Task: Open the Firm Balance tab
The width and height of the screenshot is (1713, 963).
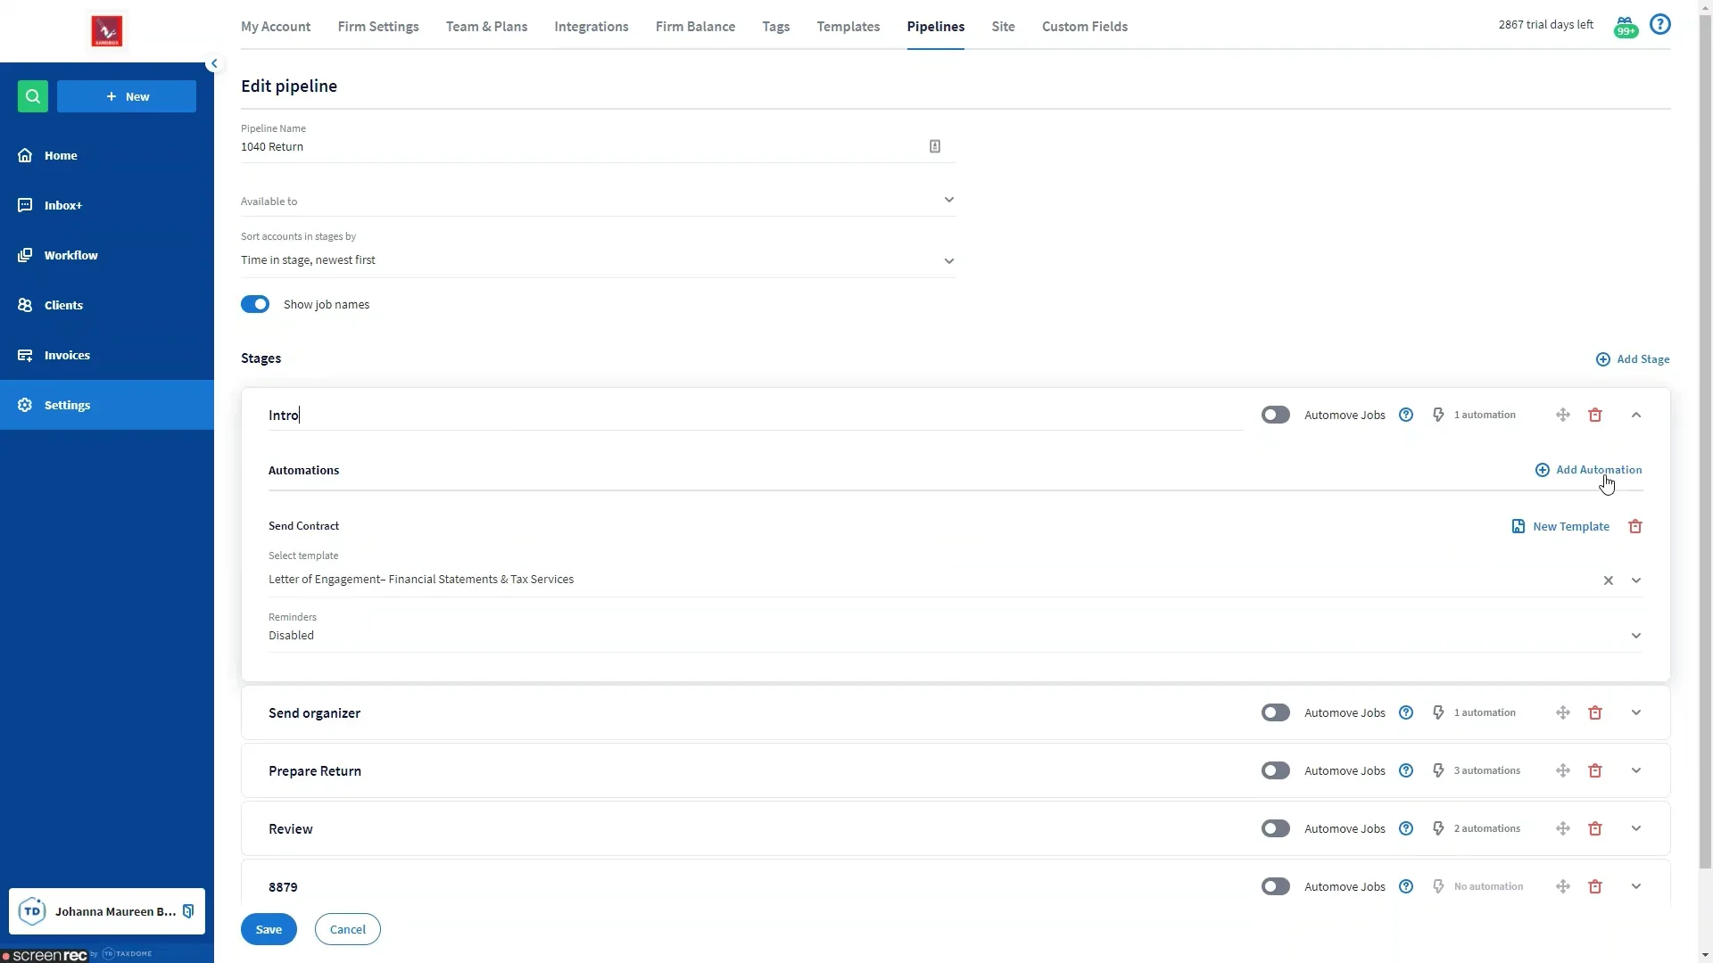Action: [695, 26]
